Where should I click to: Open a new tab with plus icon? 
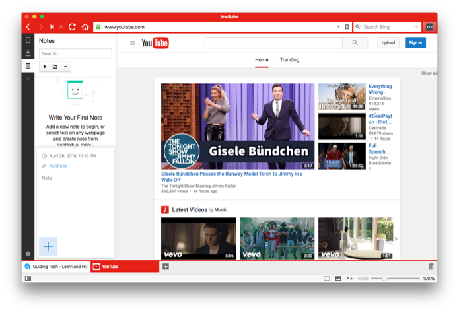click(x=166, y=266)
